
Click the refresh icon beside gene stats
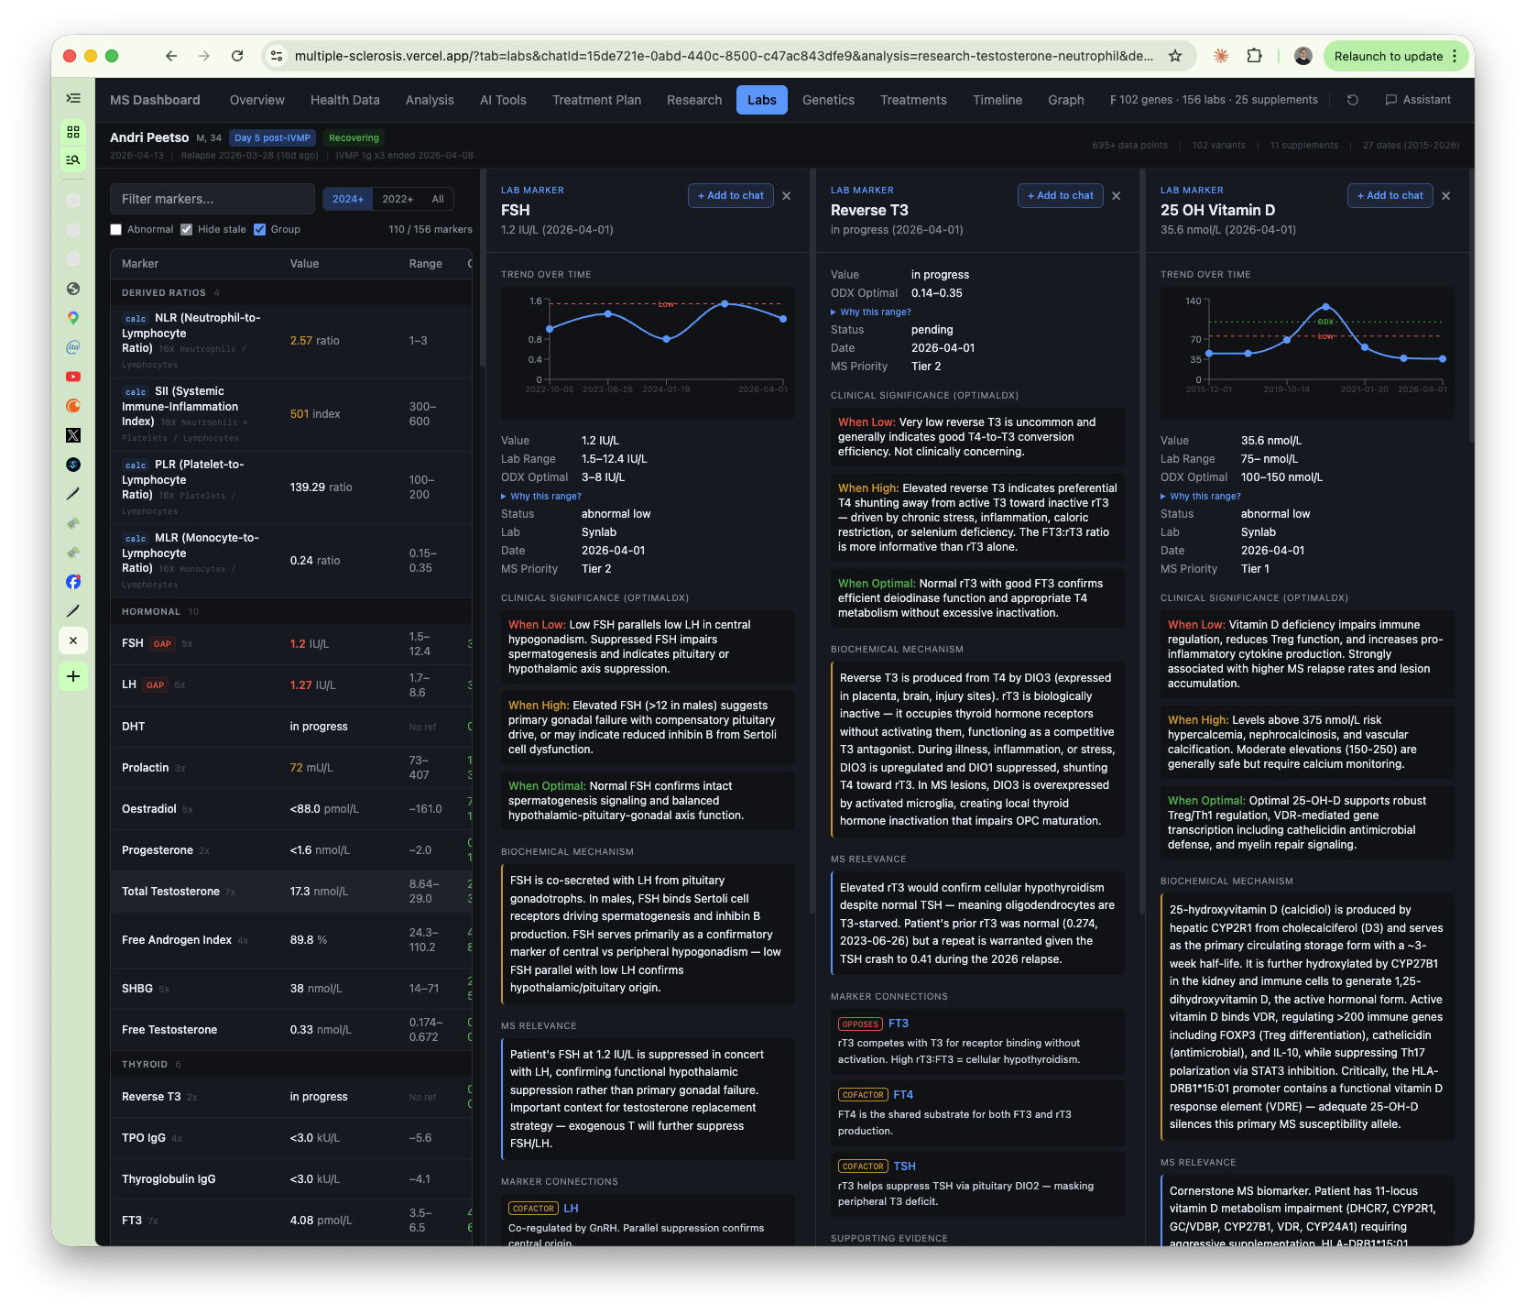pos(1352,100)
